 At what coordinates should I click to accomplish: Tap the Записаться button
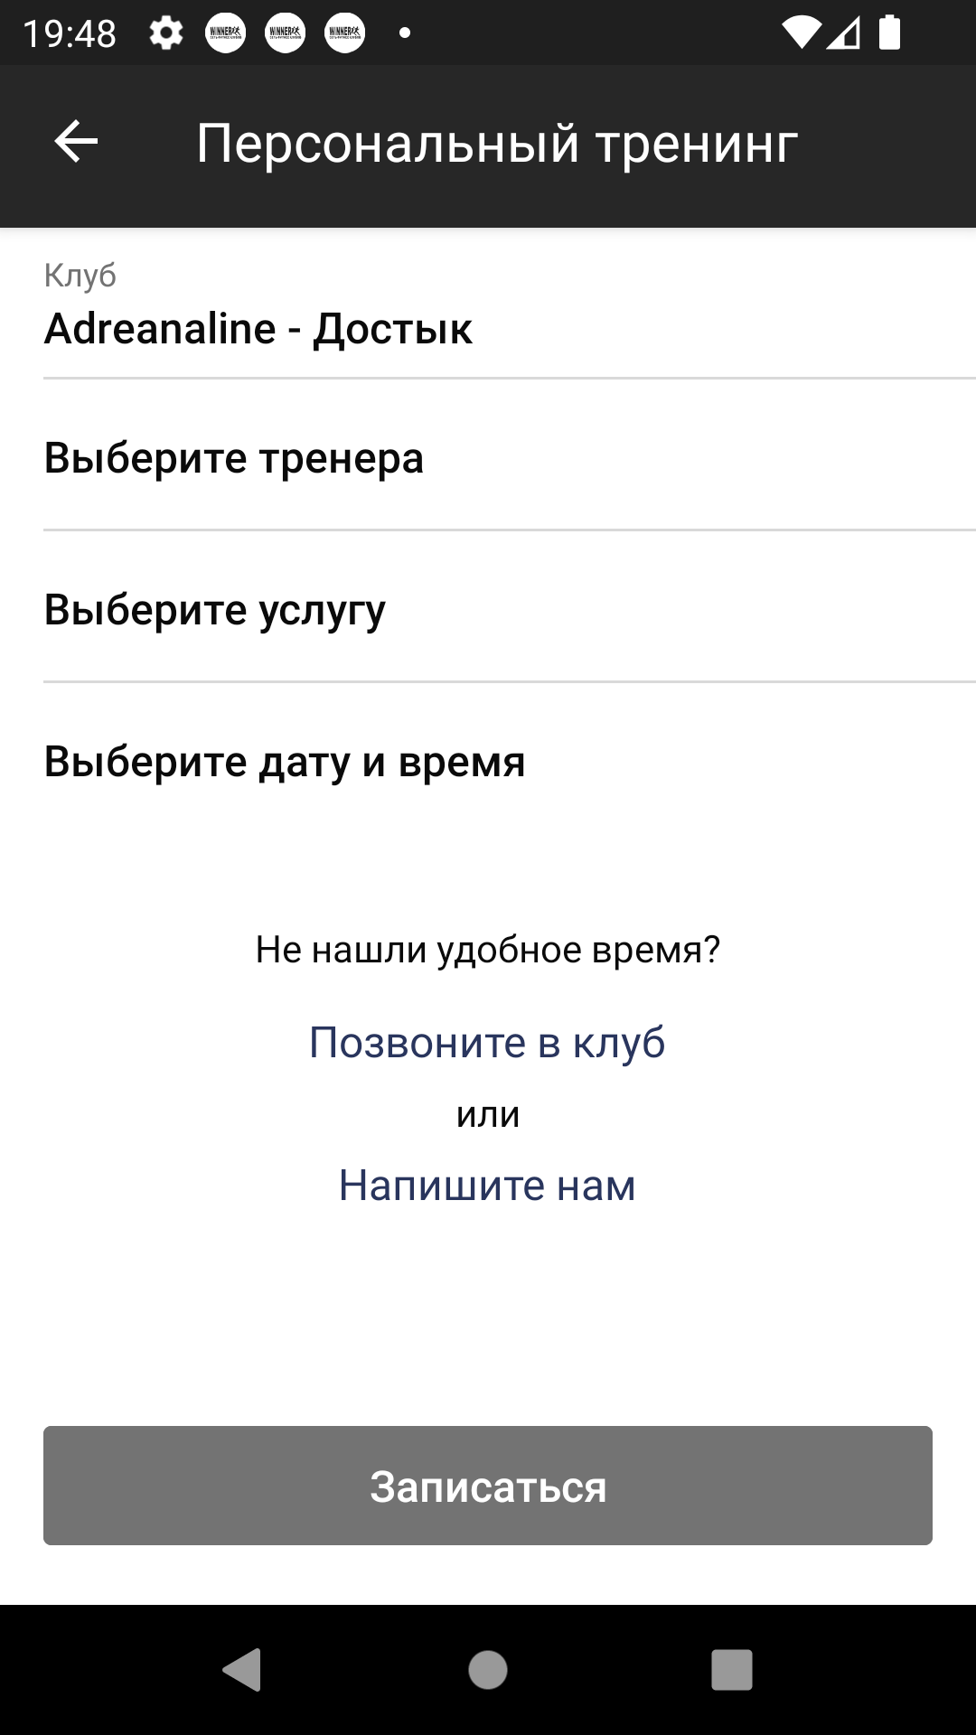point(488,1485)
